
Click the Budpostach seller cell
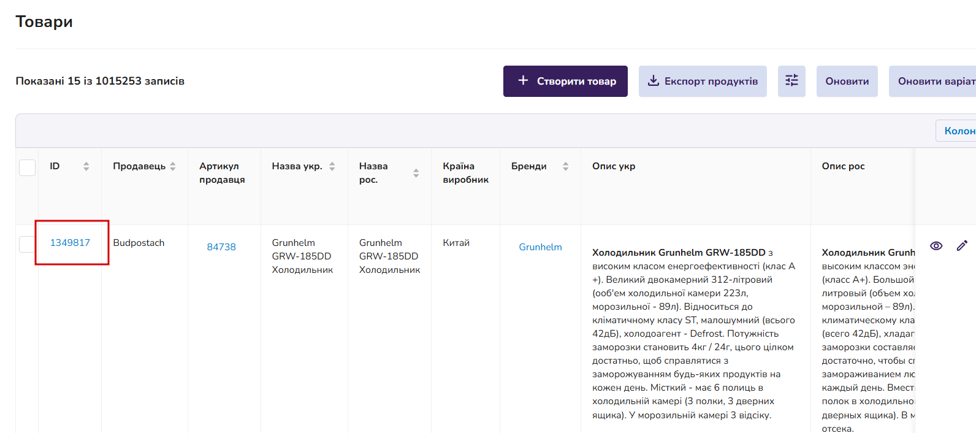[139, 243]
